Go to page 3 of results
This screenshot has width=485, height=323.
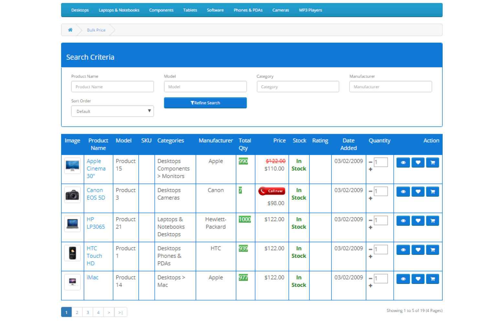click(88, 312)
